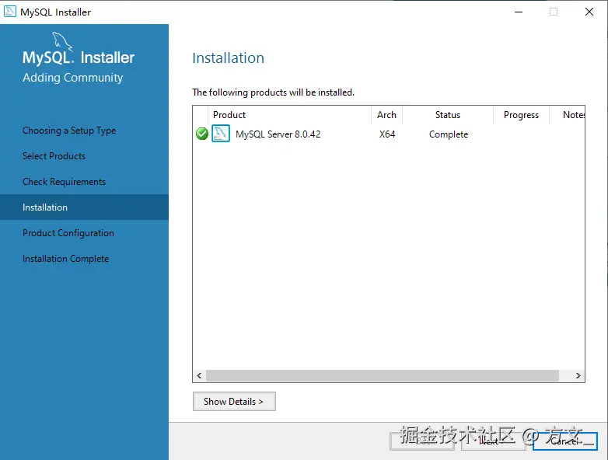
Task: Minimize the MySQL Installer window
Action: pyautogui.click(x=519, y=12)
